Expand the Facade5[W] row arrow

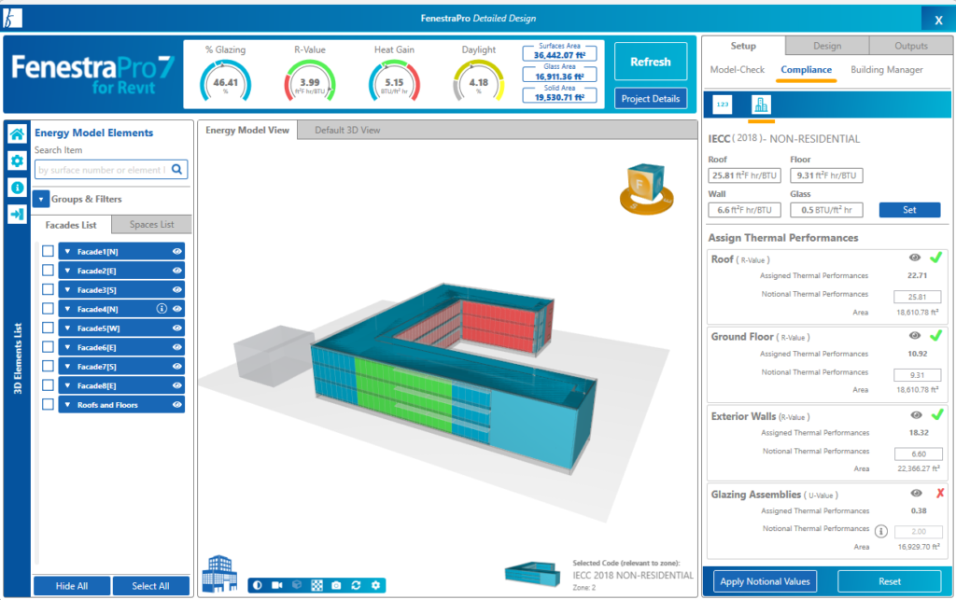tap(67, 328)
